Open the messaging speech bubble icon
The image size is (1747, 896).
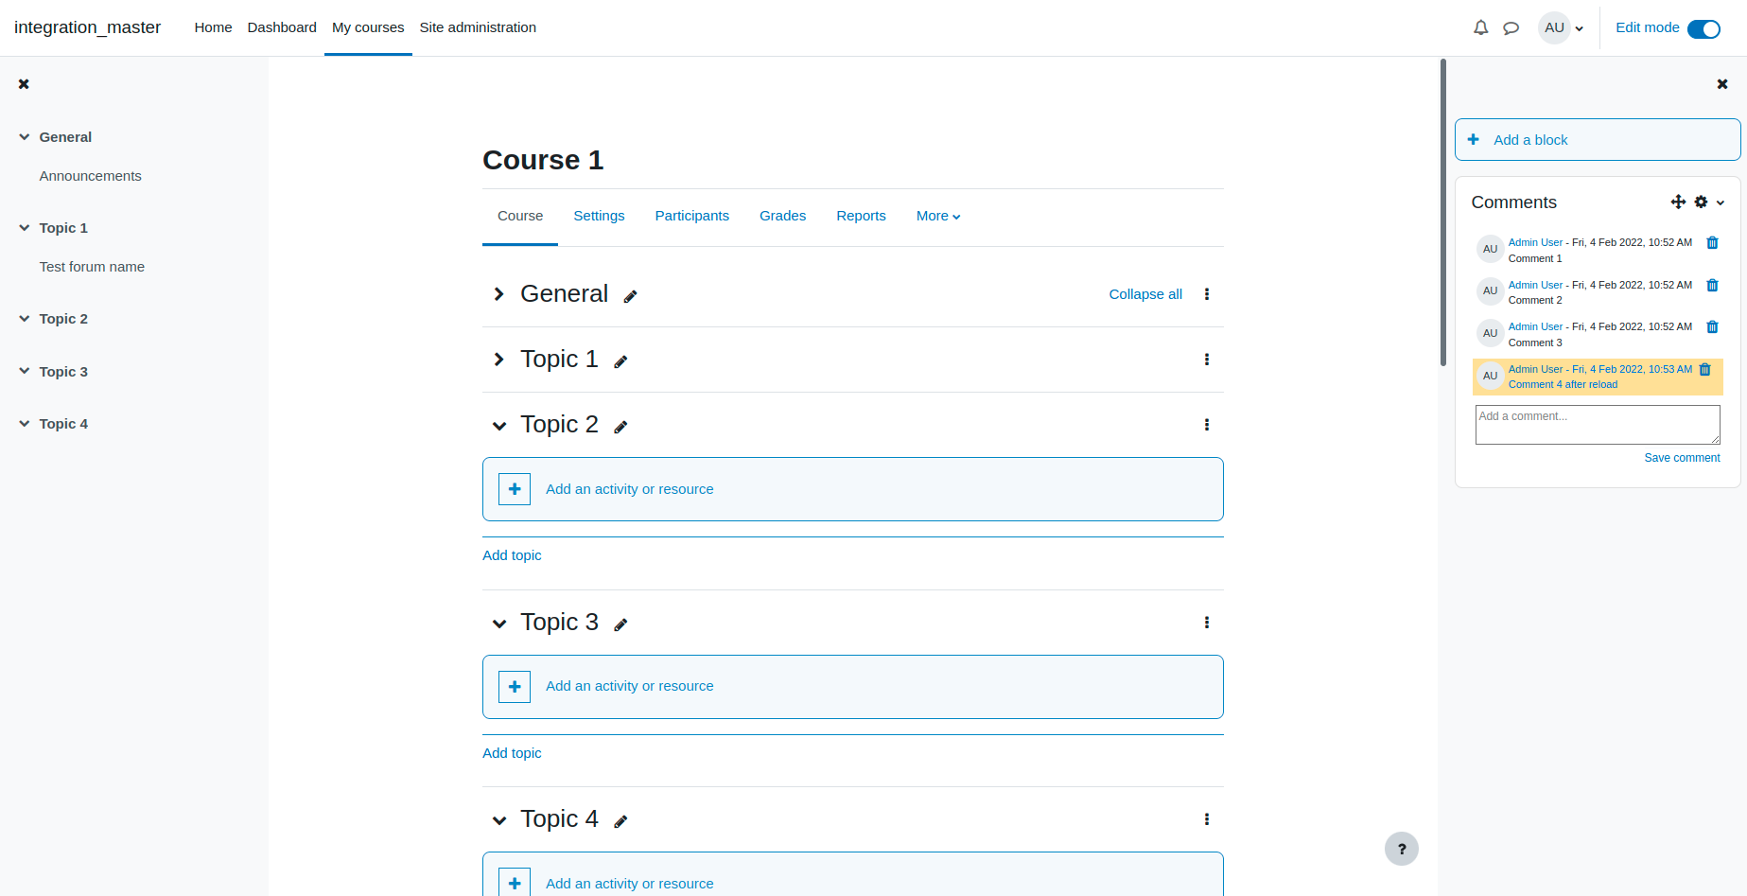coord(1511,27)
